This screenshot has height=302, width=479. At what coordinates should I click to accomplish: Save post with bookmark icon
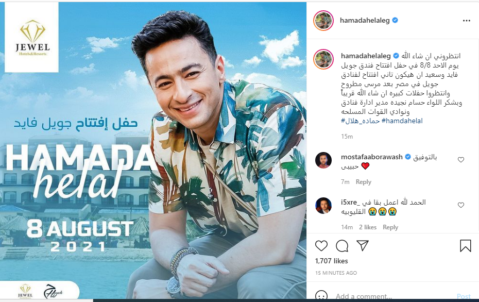(x=465, y=246)
